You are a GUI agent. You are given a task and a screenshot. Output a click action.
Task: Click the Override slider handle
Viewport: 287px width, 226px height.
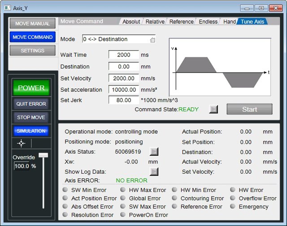pos(43,155)
